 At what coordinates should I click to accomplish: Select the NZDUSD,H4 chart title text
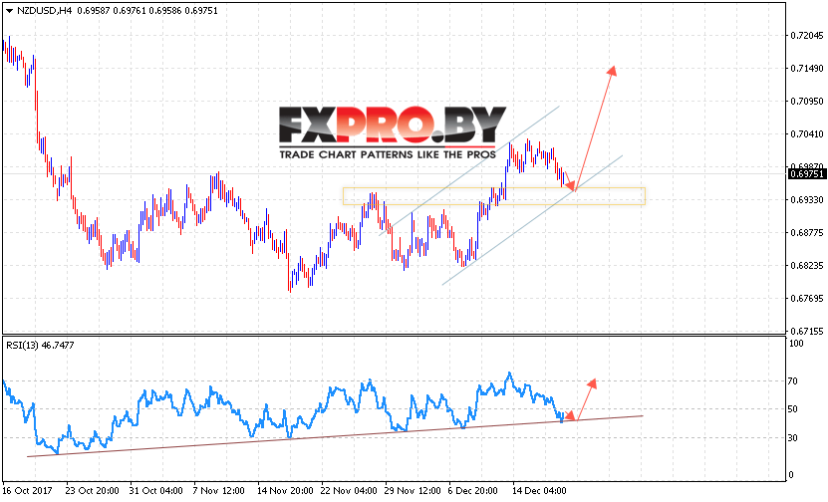[x=45, y=11]
